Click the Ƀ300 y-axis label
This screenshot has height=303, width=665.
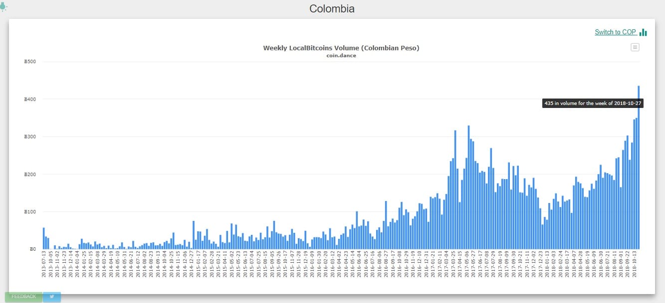pyautogui.click(x=30, y=136)
